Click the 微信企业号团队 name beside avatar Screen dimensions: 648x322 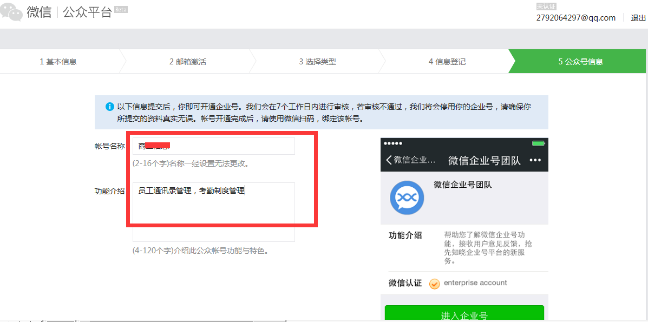(462, 185)
